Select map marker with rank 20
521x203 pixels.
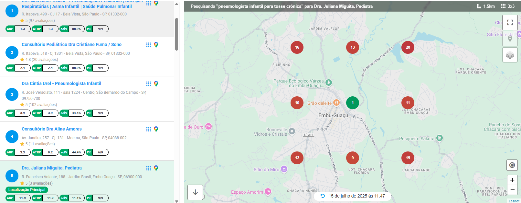(408, 47)
